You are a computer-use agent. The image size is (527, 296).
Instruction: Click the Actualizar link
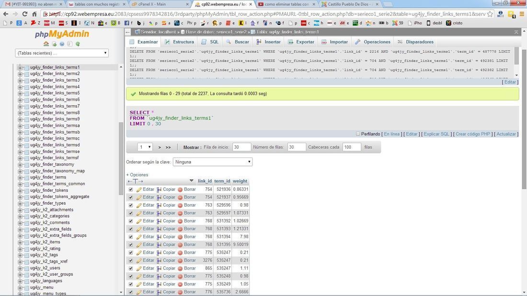point(506,134)
